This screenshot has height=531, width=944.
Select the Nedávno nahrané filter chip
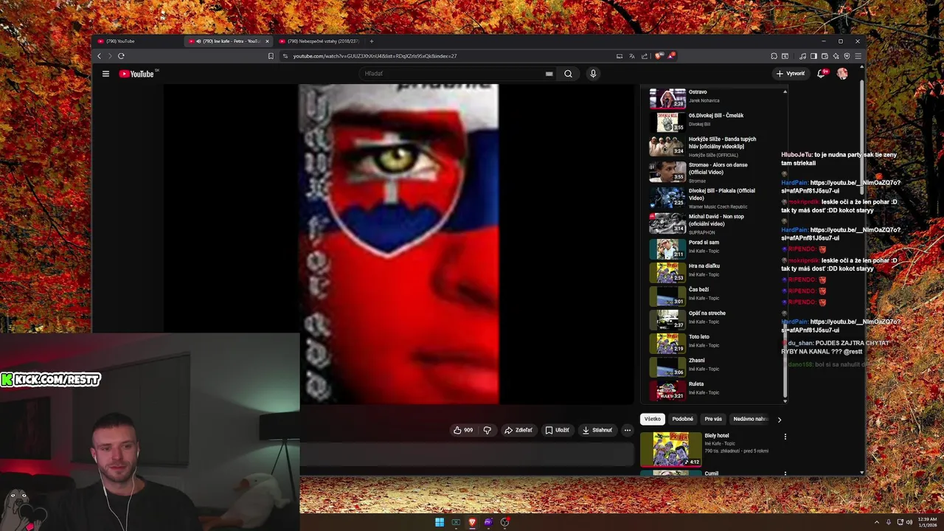tap(750, 419)
